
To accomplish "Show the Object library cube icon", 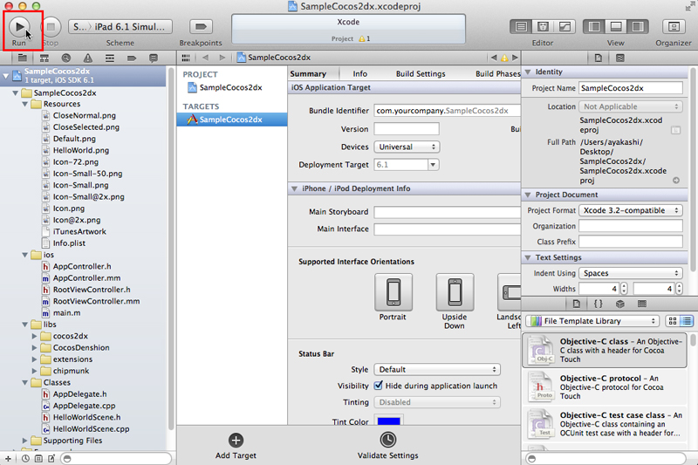I will point(620,304).
